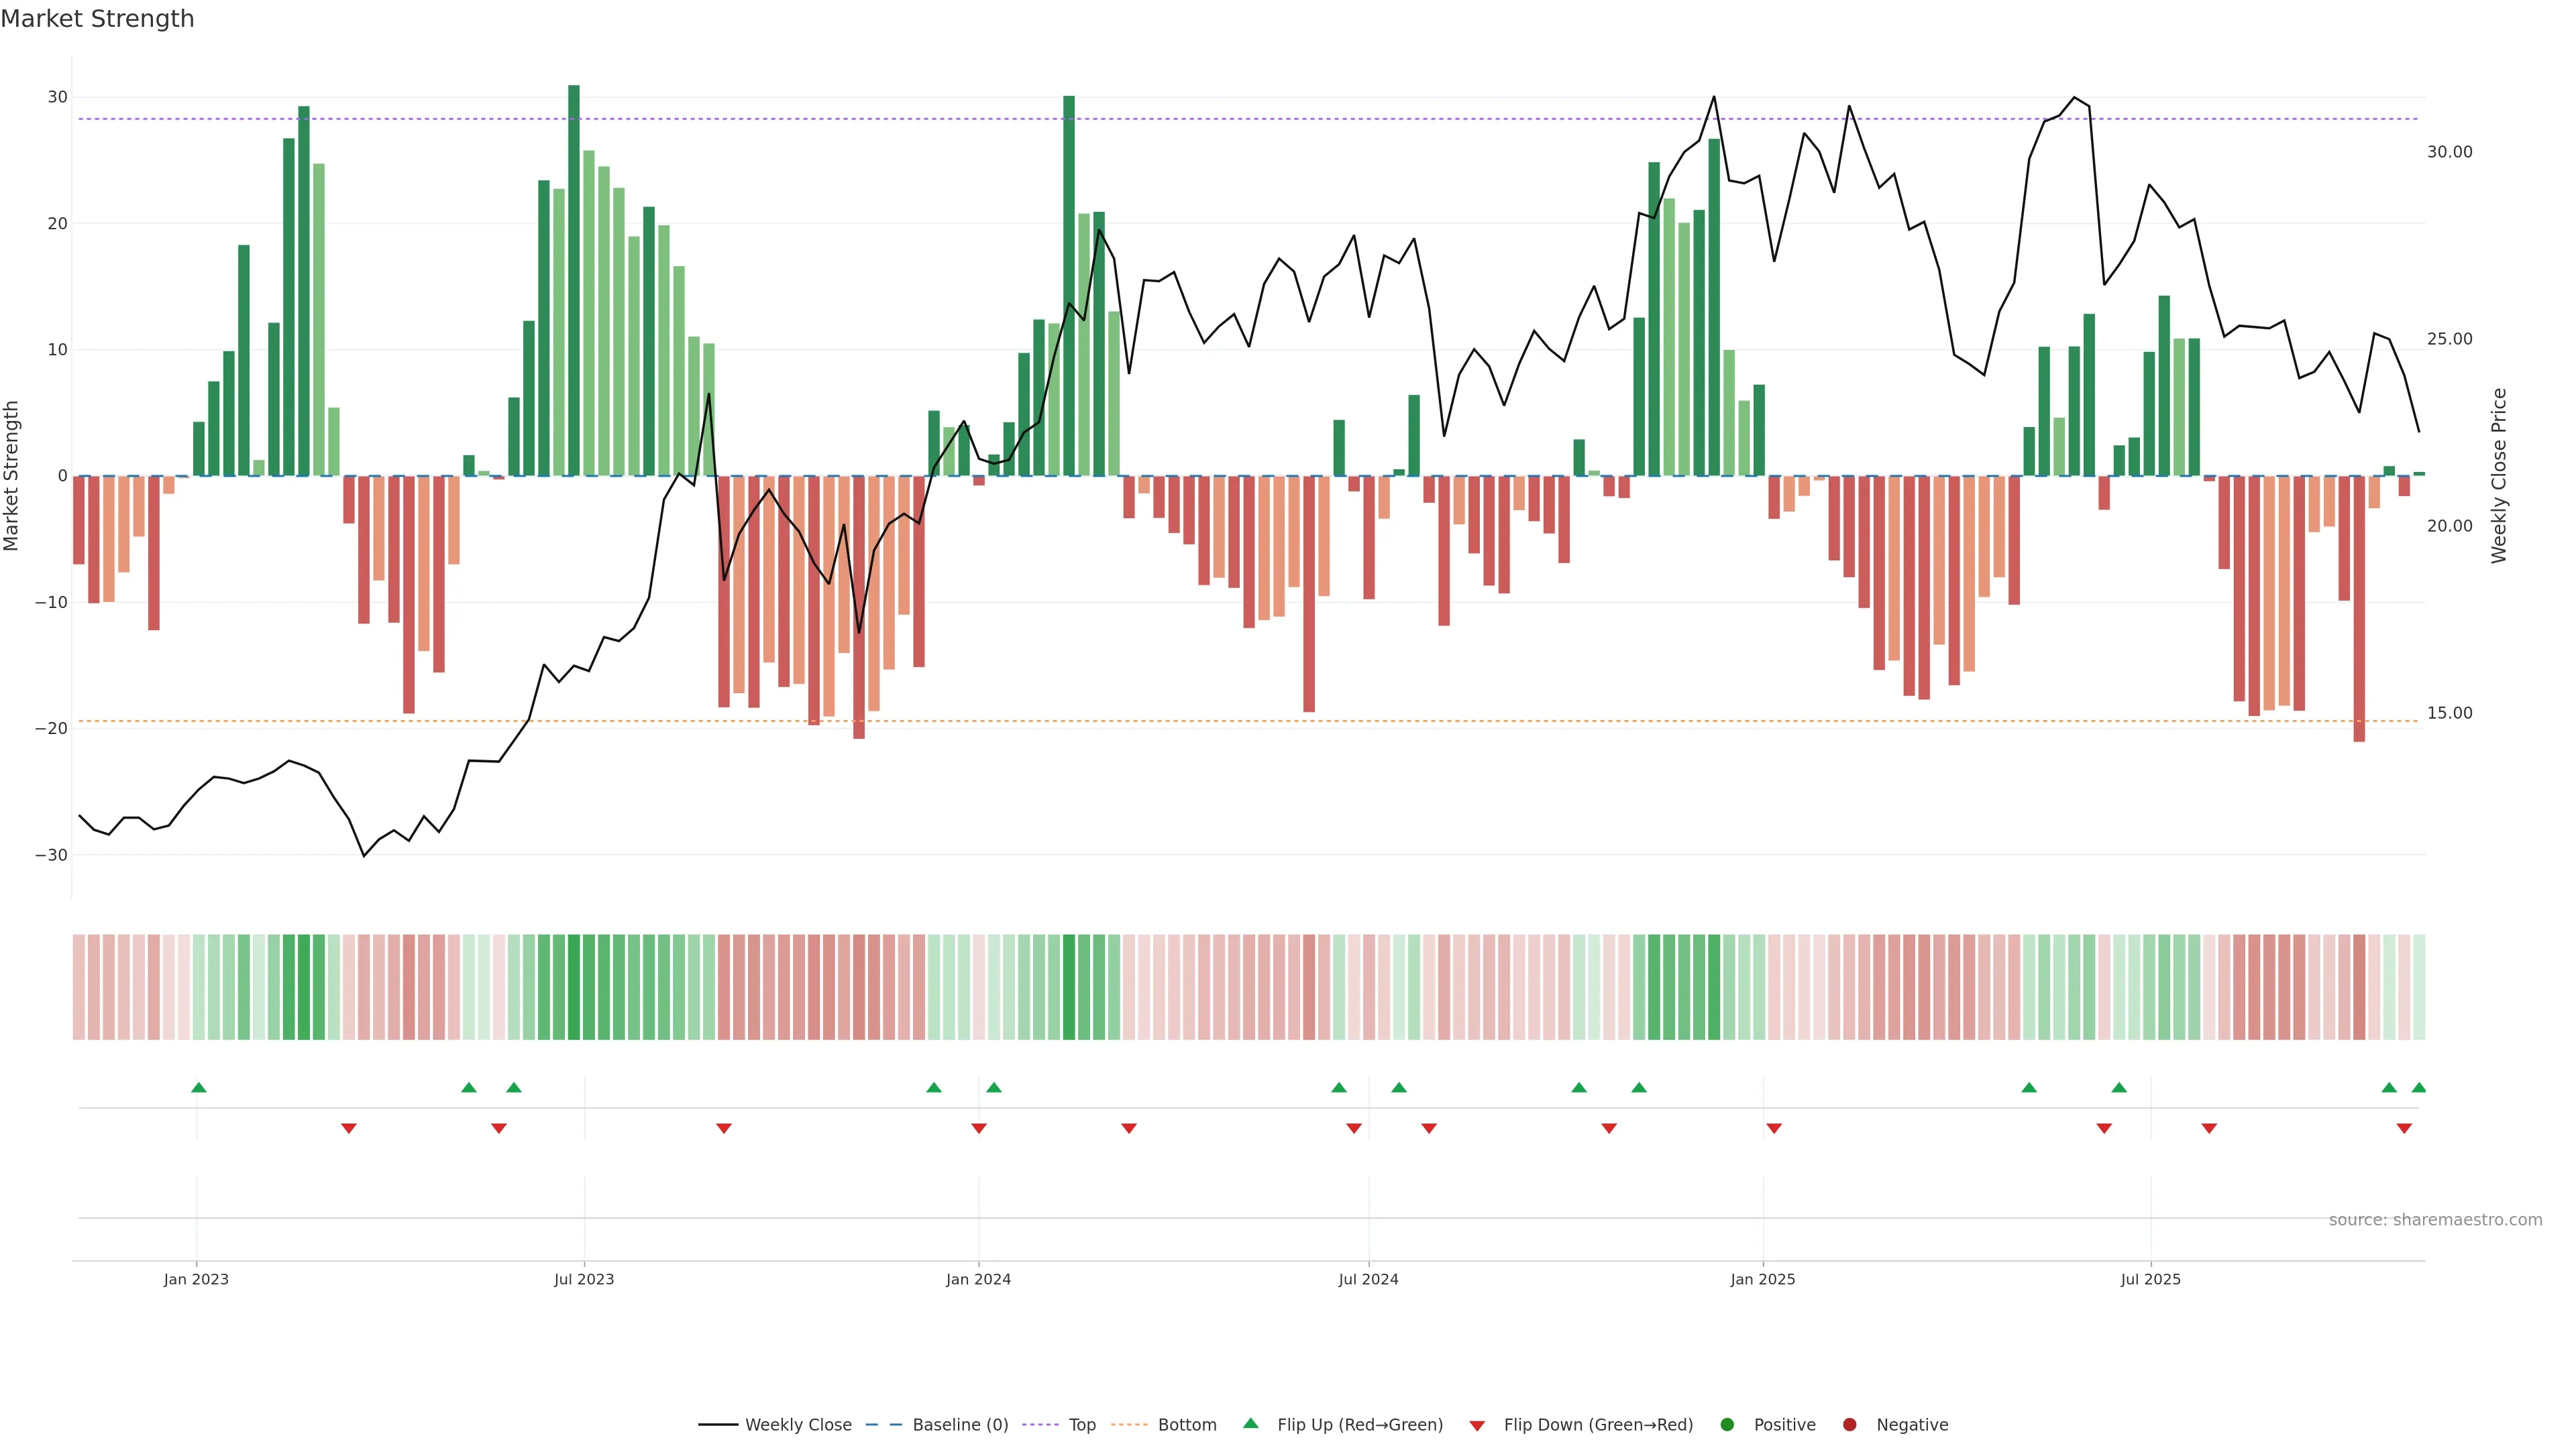
Task: Click the Market Strength chart title
Action: [x=97, y=19]
